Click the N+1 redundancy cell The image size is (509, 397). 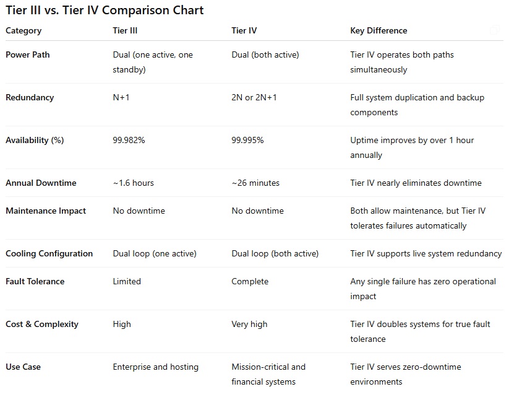click(122, 97)
